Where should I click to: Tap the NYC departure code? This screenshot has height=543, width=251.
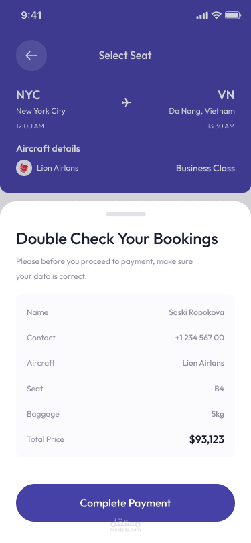coord(28,95)
